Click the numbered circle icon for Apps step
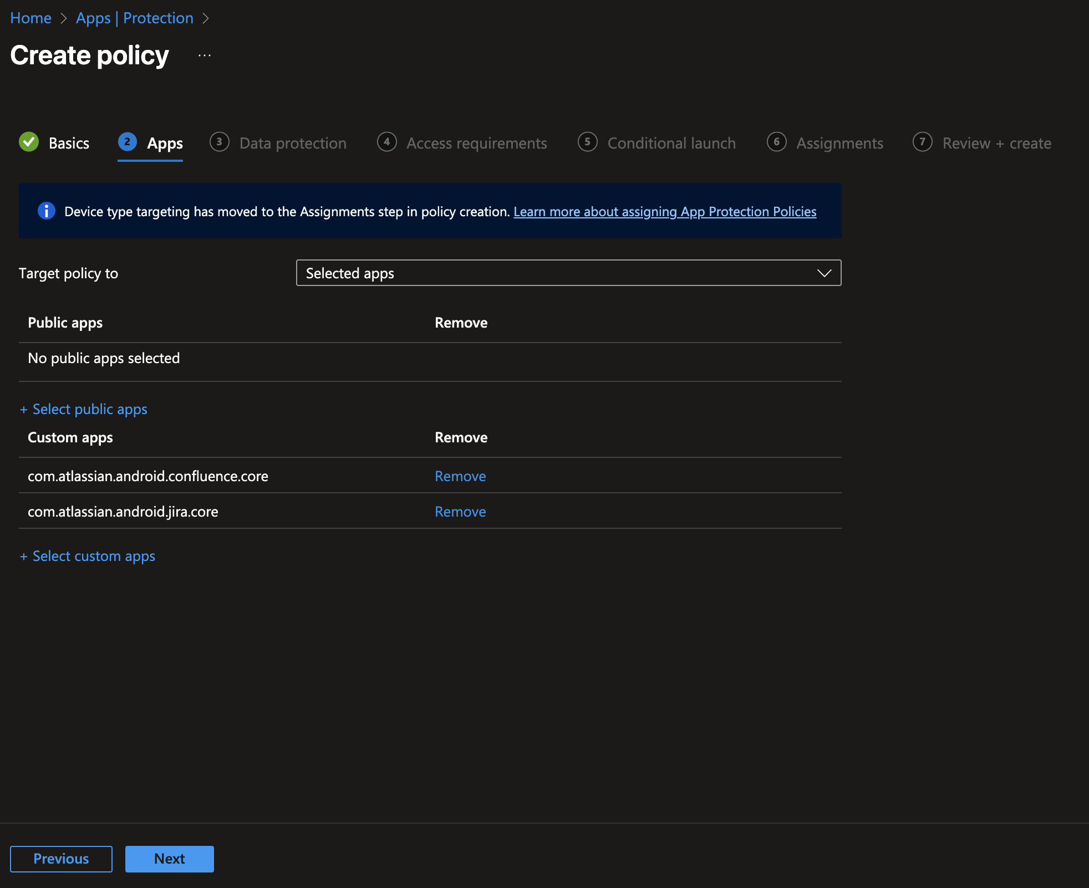 [x=128, y=142]
